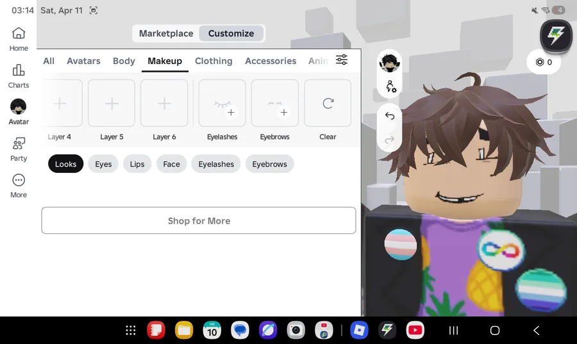The width and height of the screenshot is (577, 344).
Task: Tap the Android back navigation button
Action: coord(536,331)
